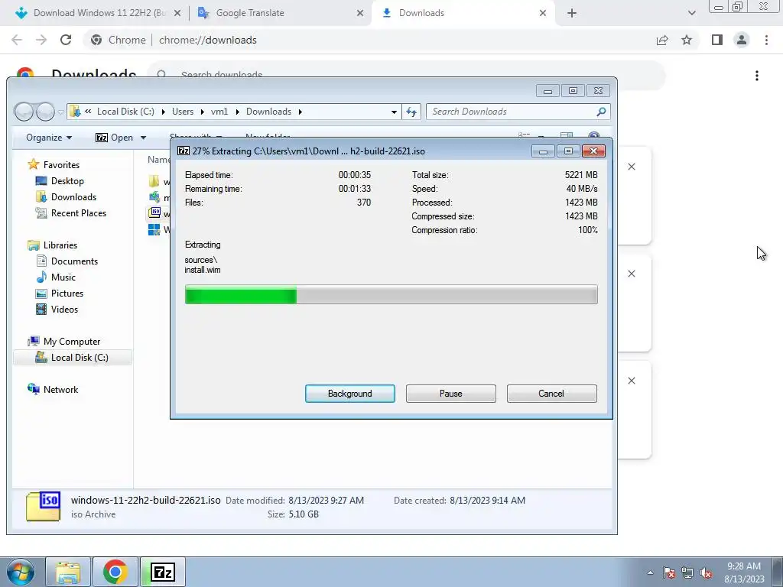783x587 pixels.
Task: Reload the Chrome page
Action: 66,40
